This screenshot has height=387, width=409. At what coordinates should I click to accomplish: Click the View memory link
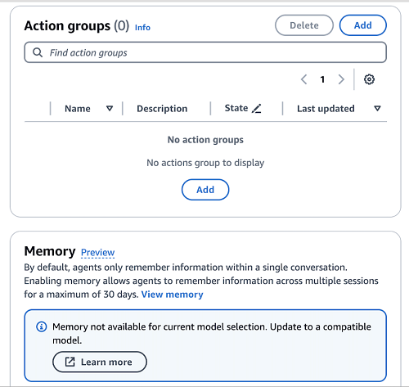click(172, 295)
